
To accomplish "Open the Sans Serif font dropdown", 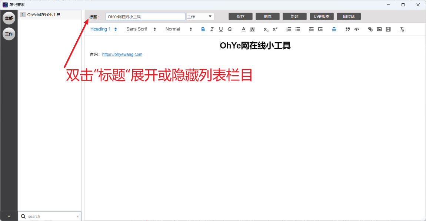I will pyautogui.click(x=141, y=29).
